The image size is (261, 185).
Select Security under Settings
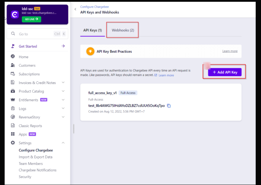click(x=25, y=177)
